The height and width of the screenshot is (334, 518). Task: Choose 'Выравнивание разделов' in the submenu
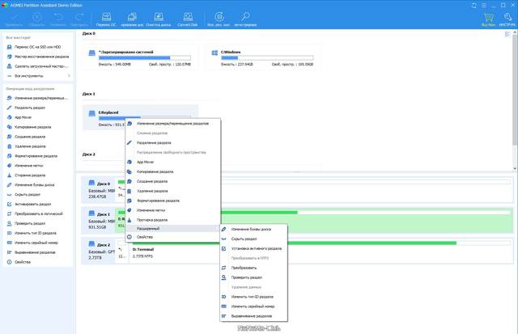(x=253, y=316)
